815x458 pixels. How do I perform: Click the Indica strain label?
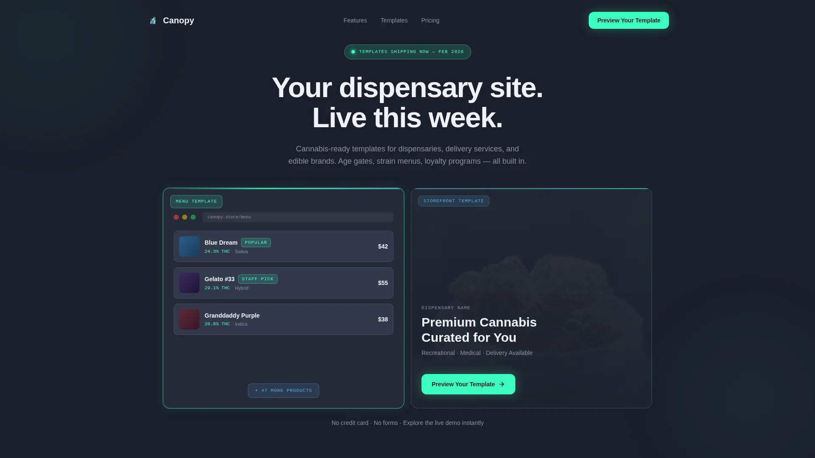(241, 324)
